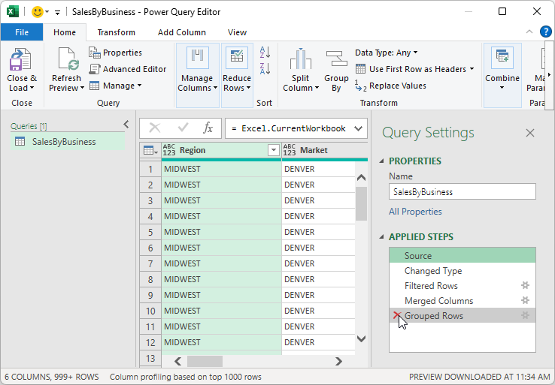Click the Market column data type icon
This screenshot has height=385, width=555.
(290, 150)
